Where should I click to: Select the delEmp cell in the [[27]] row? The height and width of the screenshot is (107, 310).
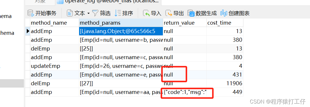54,83
